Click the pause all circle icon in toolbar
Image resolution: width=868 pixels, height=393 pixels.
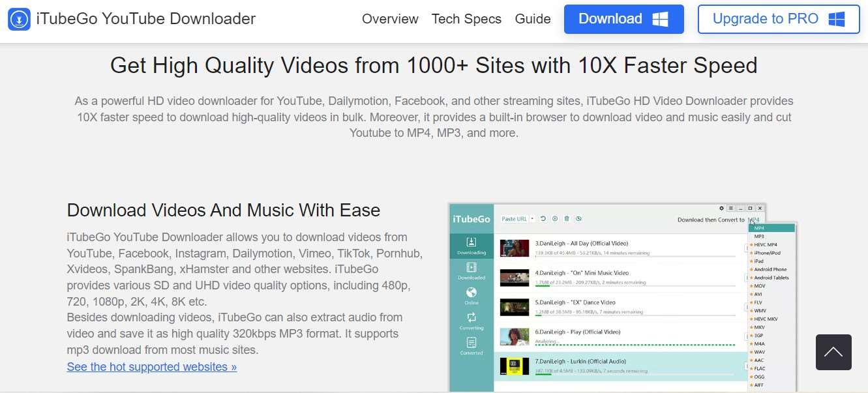[555, 218]
